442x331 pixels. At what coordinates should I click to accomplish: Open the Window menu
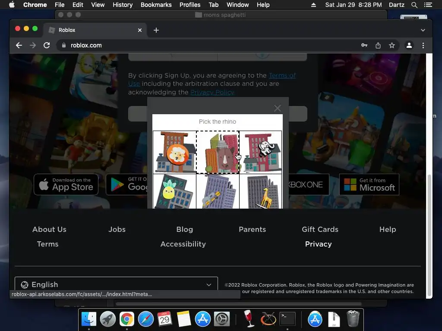tap(238, 5)
